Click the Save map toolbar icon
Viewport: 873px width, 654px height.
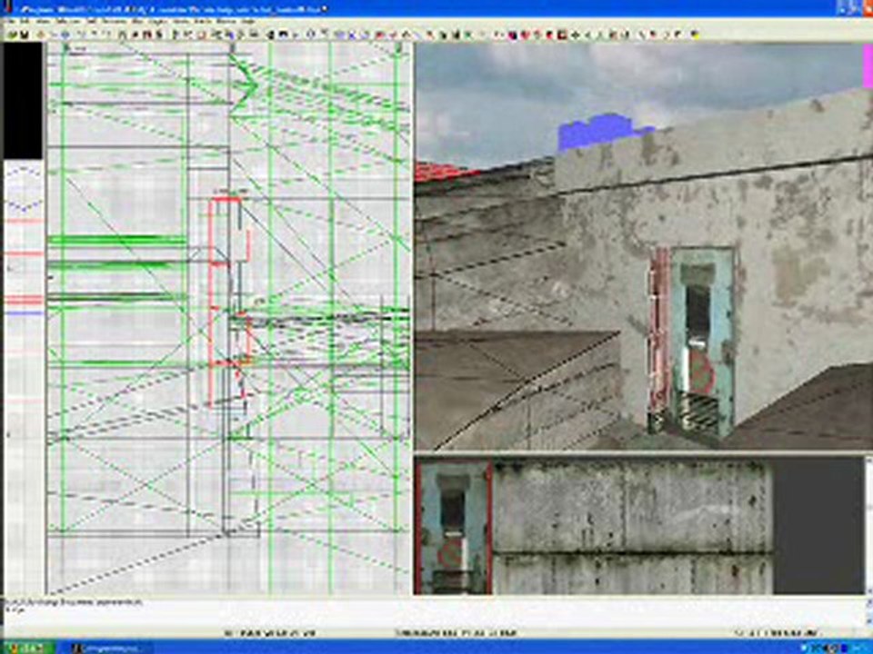tap(24, 35)
